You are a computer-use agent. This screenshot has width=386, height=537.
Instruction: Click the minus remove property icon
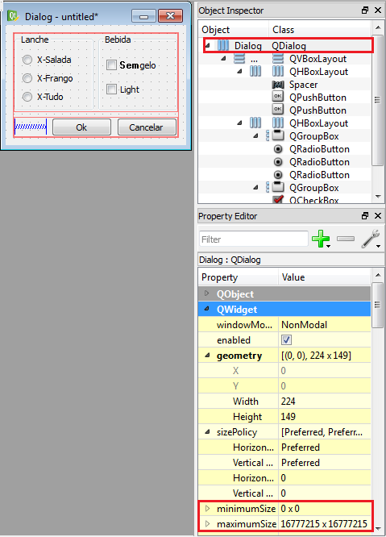pos(345,239)
